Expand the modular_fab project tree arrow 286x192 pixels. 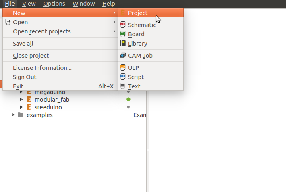[21, 99]
